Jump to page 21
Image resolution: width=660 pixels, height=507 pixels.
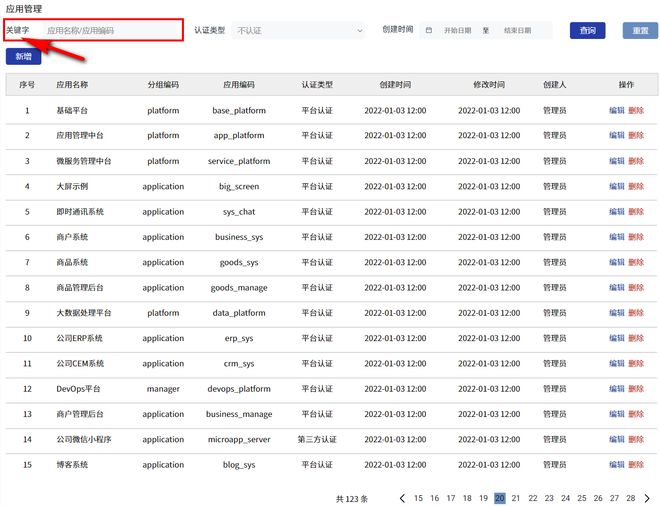515,498
